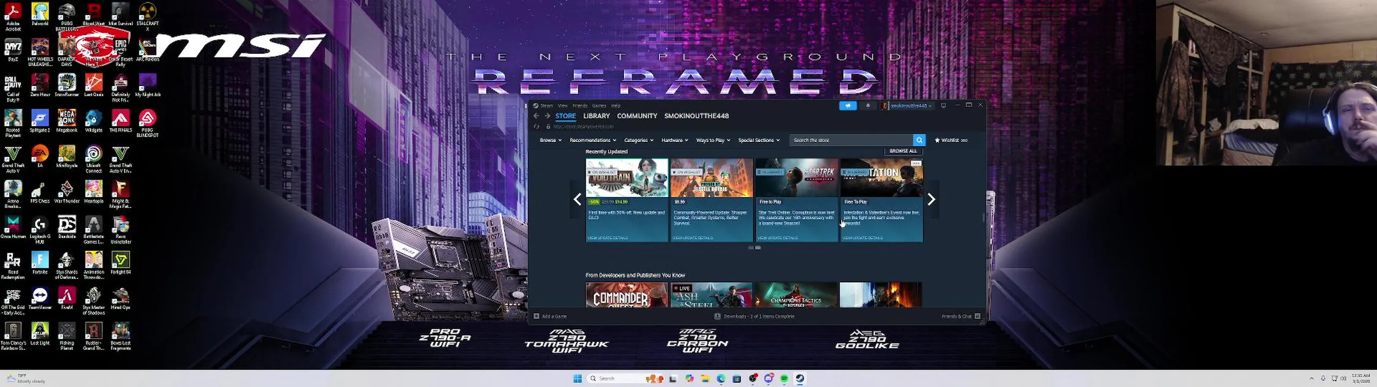Launch War Thunder from desktop
The width and height of the screenshot is (1377, 387).
tap(67, 192)
